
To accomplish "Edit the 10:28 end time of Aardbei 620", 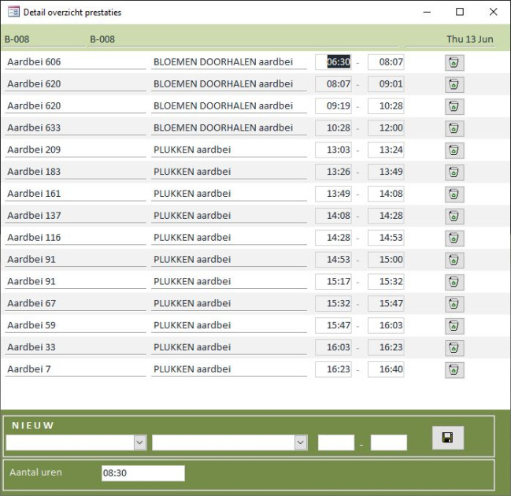I will point(386,105).
